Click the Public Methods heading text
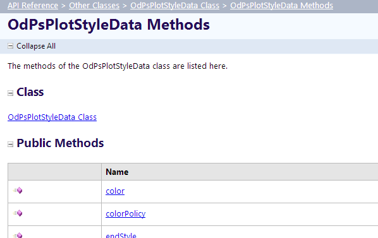Viewport: 378px width, 238px height. pyautogui.click(x=60, y=143)
